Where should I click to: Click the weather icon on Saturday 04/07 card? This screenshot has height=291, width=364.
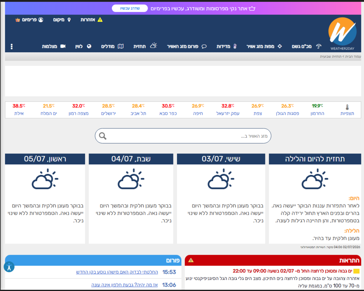131,179
